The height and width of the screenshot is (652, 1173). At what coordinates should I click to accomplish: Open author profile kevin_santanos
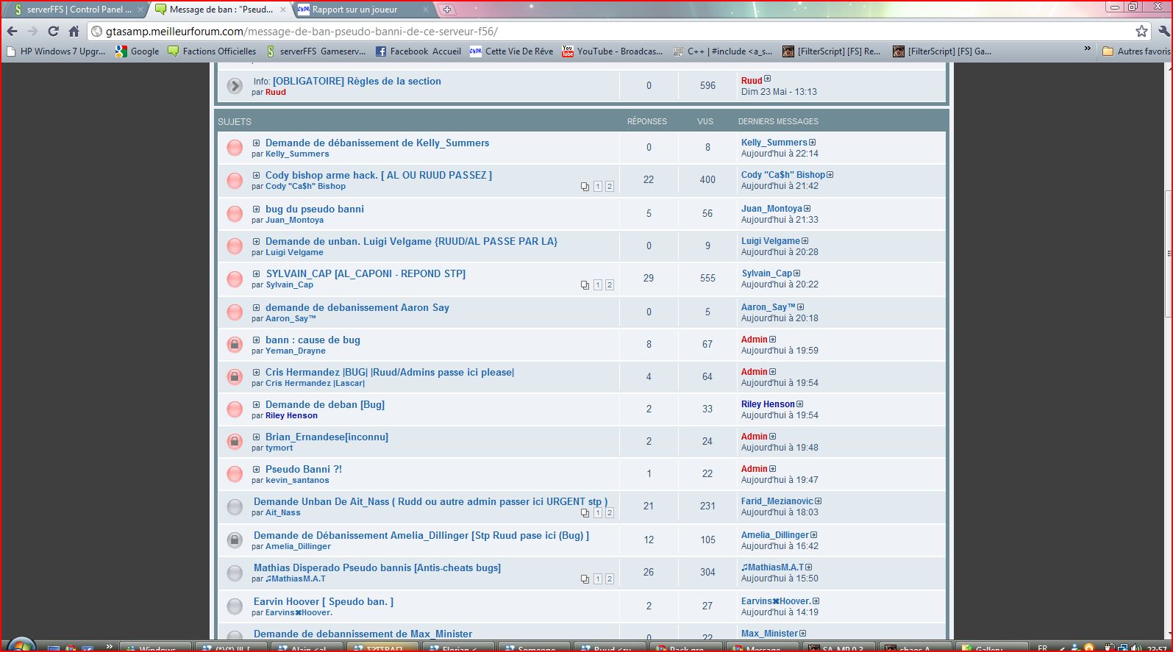tap(297, 480)
